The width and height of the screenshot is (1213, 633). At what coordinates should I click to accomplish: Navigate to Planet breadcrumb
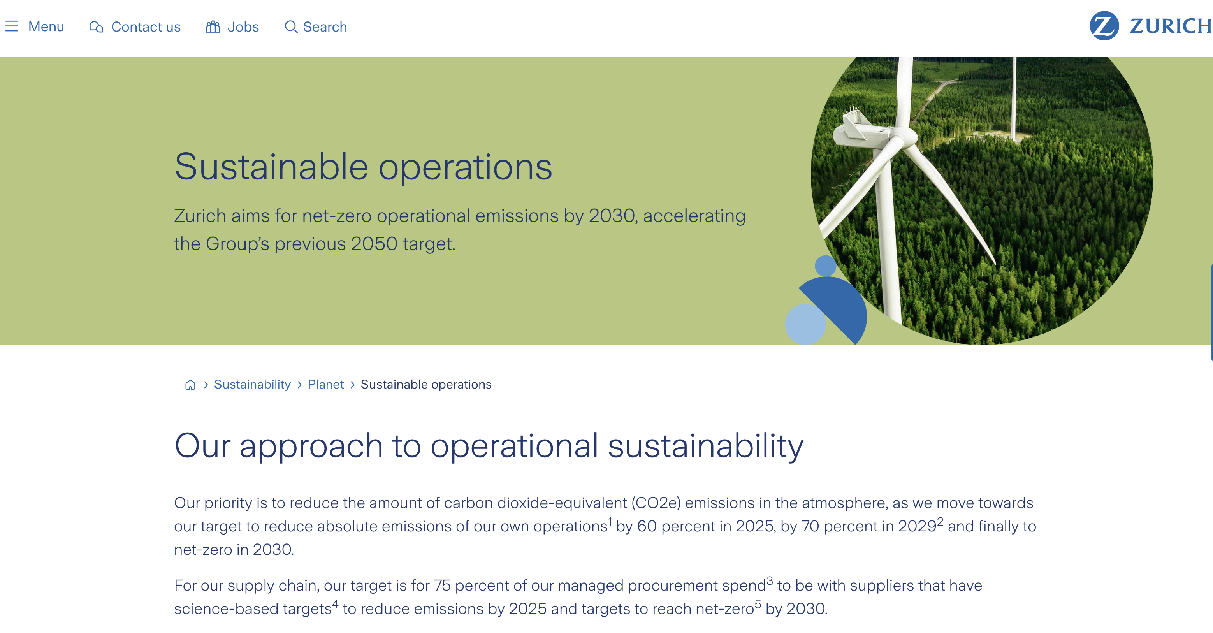(x=325, y=384)
